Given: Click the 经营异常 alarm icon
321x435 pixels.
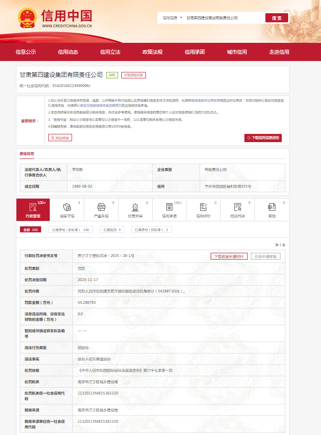Looking at the screenshot, I should (x=135, y=207).
